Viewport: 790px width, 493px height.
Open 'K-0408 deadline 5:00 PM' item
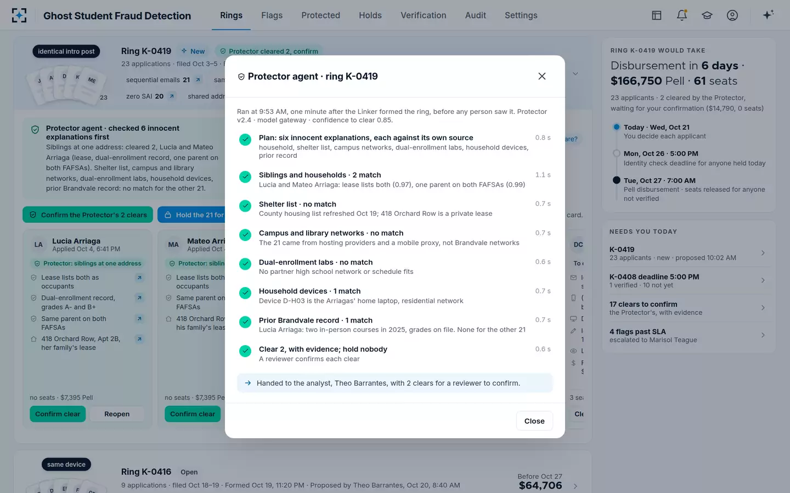pos(689,280)
